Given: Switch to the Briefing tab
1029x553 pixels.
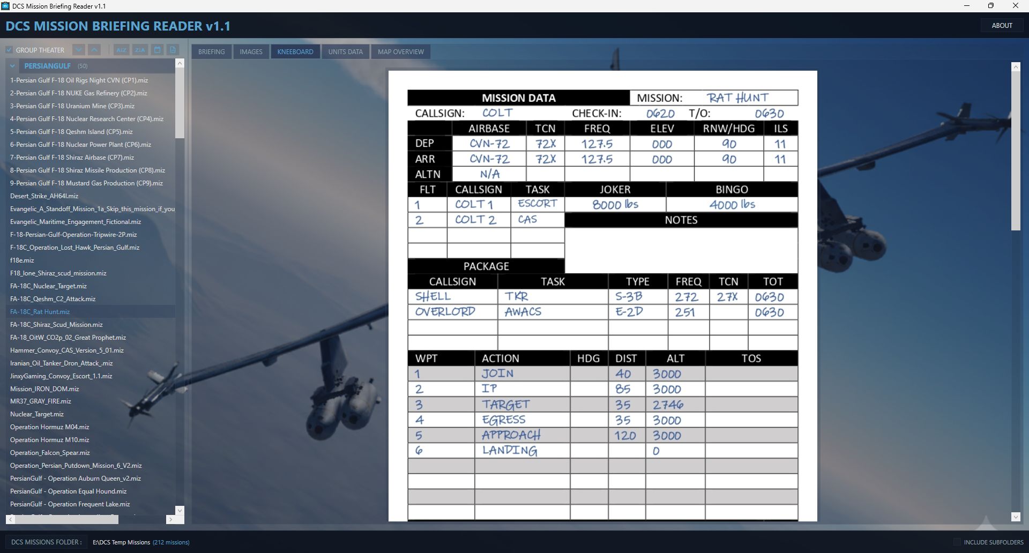Looking at the screenshot, I should (211, 51).
